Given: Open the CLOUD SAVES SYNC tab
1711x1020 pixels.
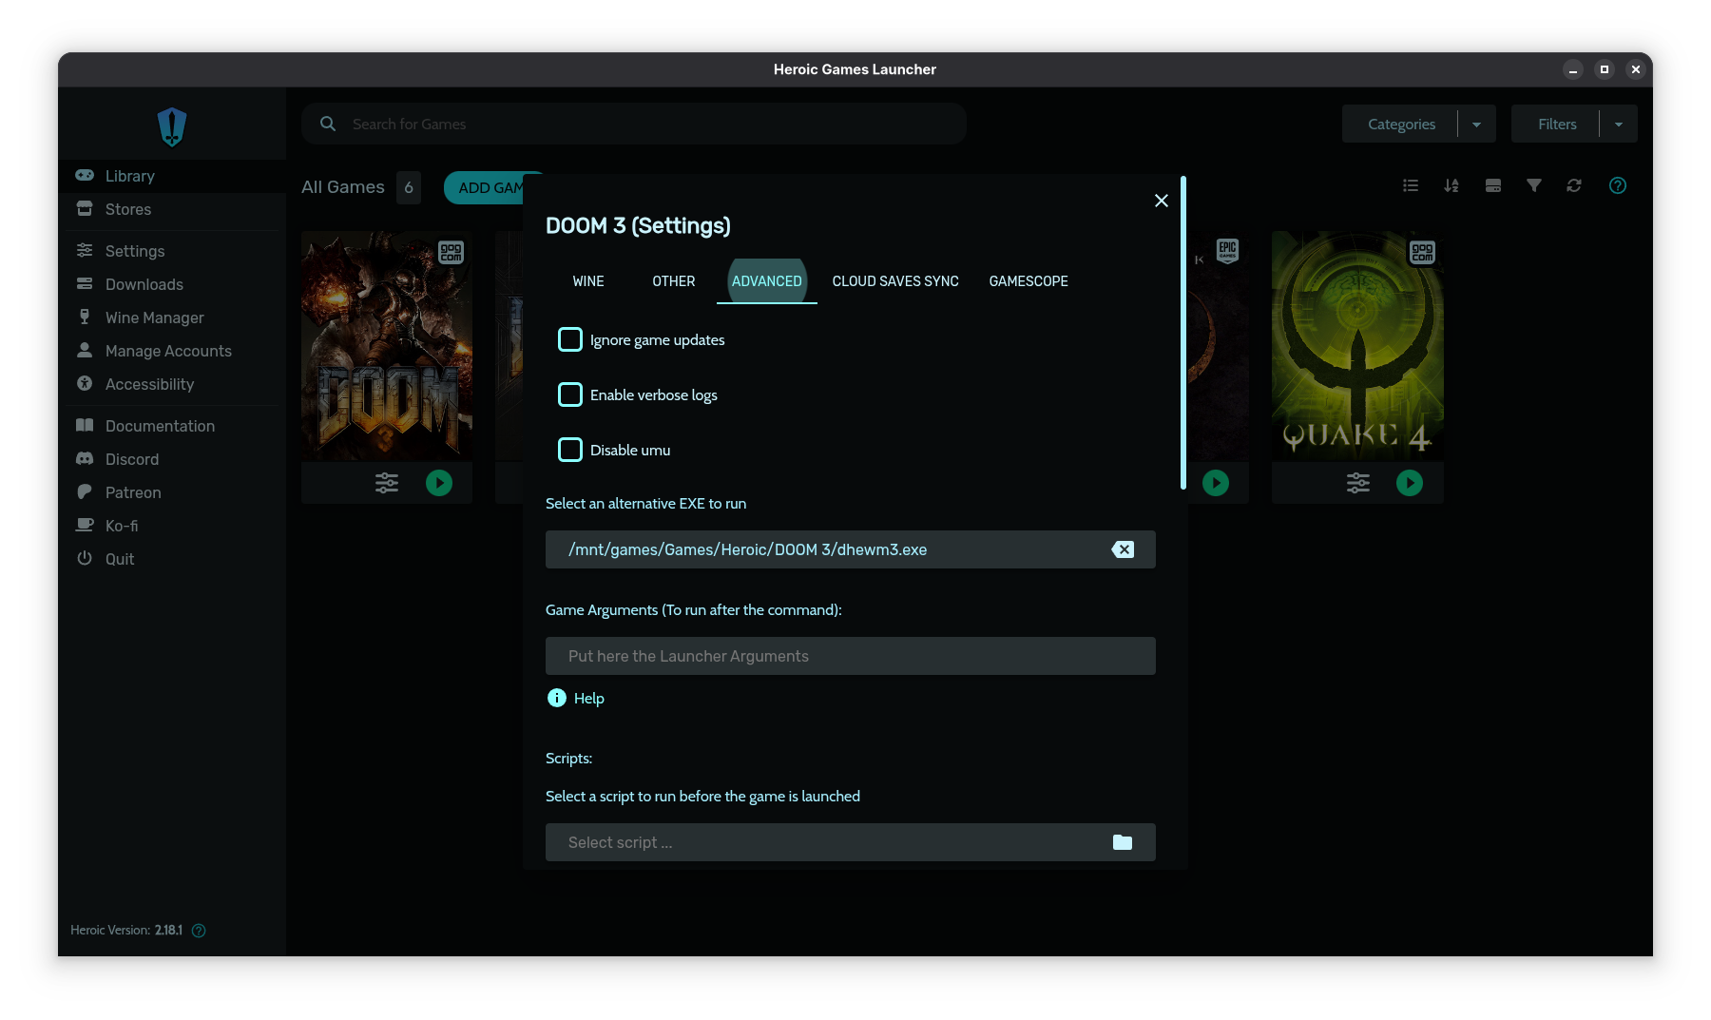Looking at the screenshot, I should point(895,281).
